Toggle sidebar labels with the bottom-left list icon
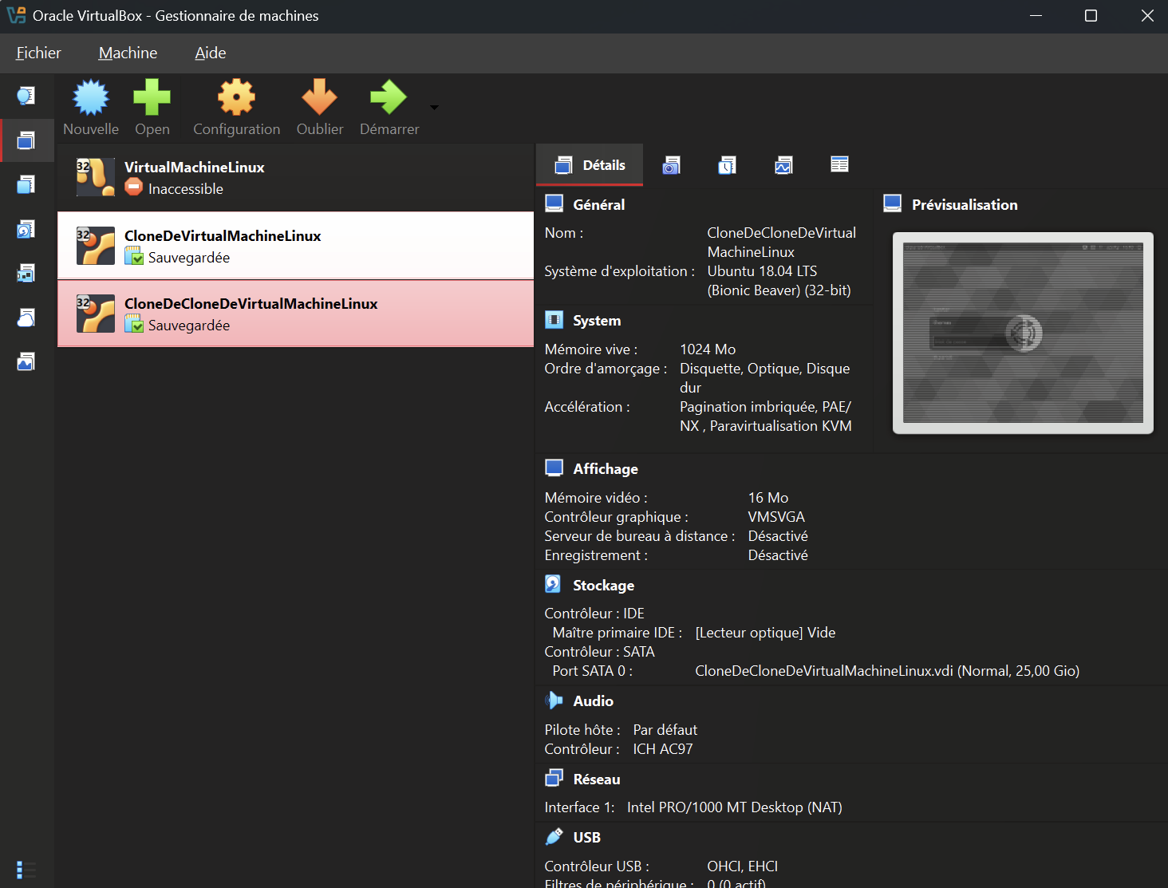Screen dimensions: 1168x888 (26, 869)
